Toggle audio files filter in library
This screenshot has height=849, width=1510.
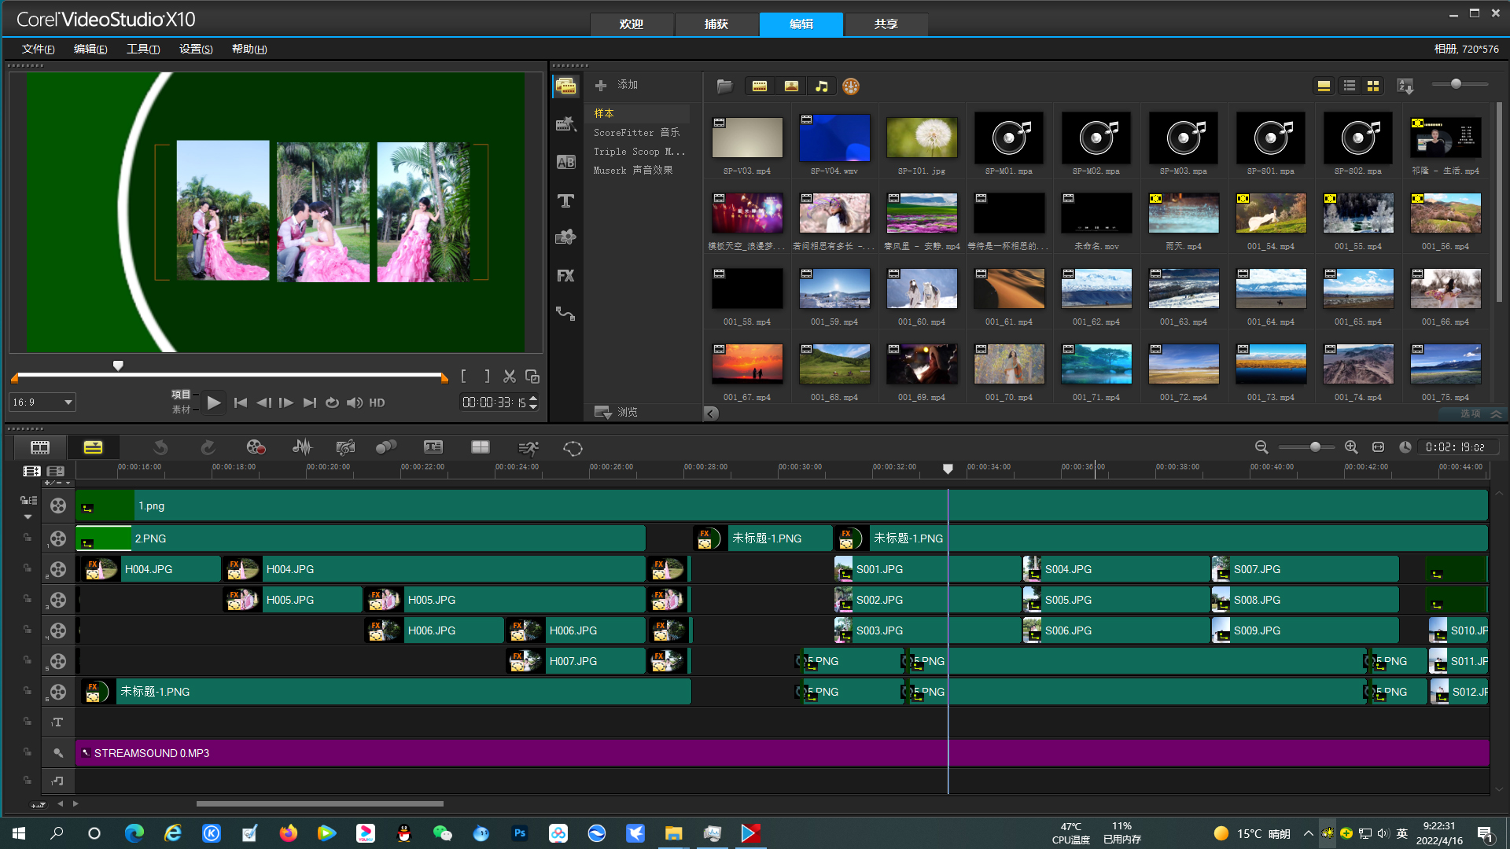pos(822,86)
